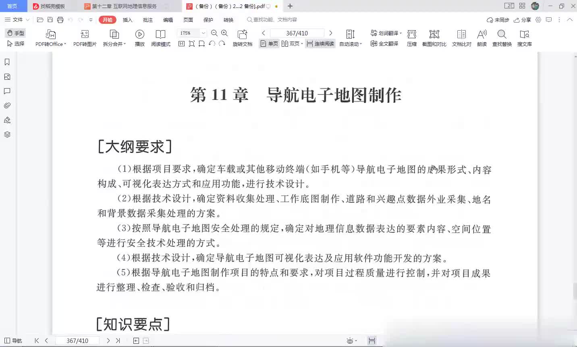This screenshot has height=347, width=577.
Task: Expand the 175% zoom level dropdown
Action: (x=203, y=33)
